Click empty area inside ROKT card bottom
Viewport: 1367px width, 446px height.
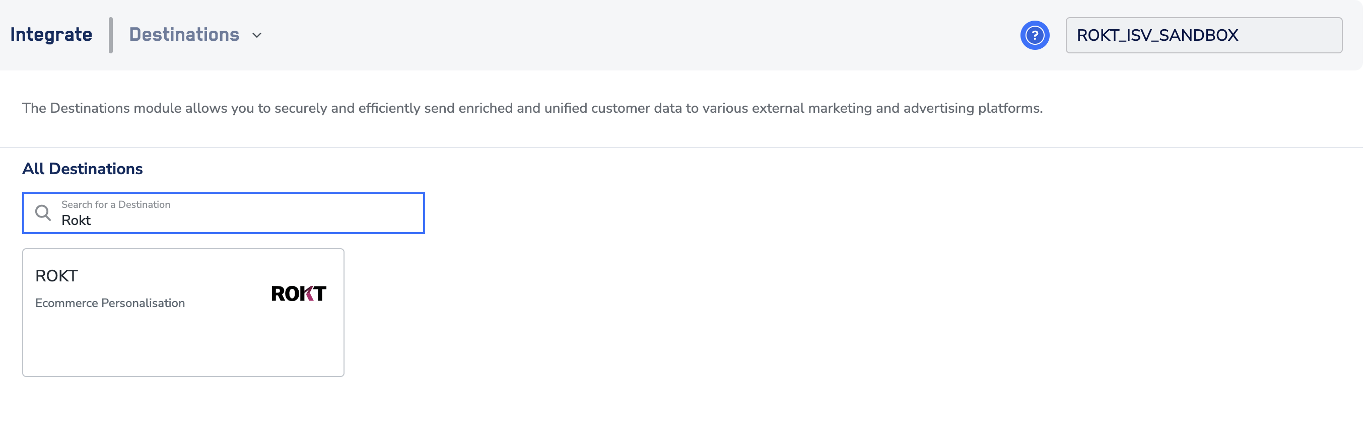click(x=183, y=347)
